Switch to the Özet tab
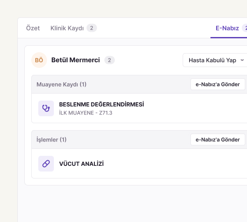Screen dimensions: 247x222 coord(33,28)
